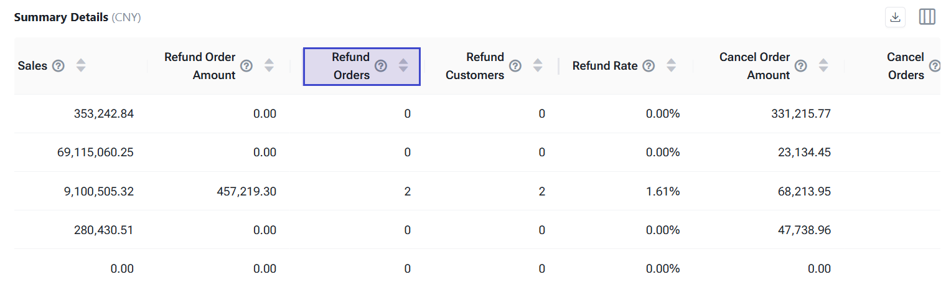Sort by Refund Order Amount arrows

tap(269, 66)
